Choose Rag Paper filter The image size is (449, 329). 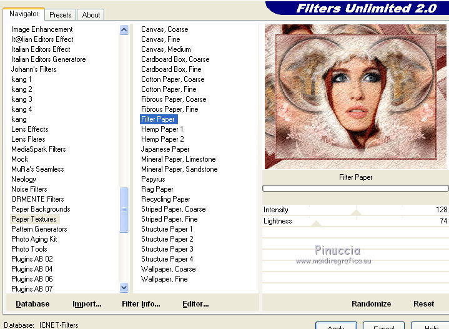(x=157, y=189)
